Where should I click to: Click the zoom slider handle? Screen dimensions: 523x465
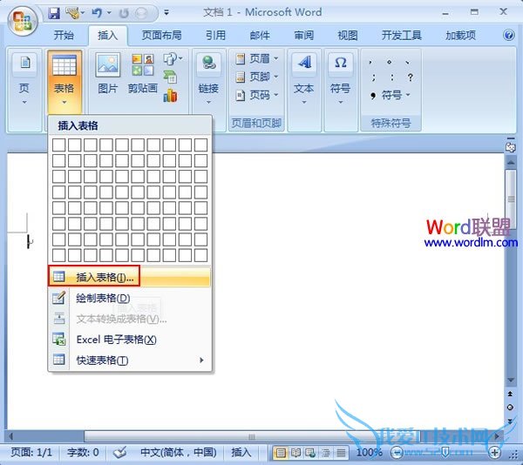click(x=445, y=452)
